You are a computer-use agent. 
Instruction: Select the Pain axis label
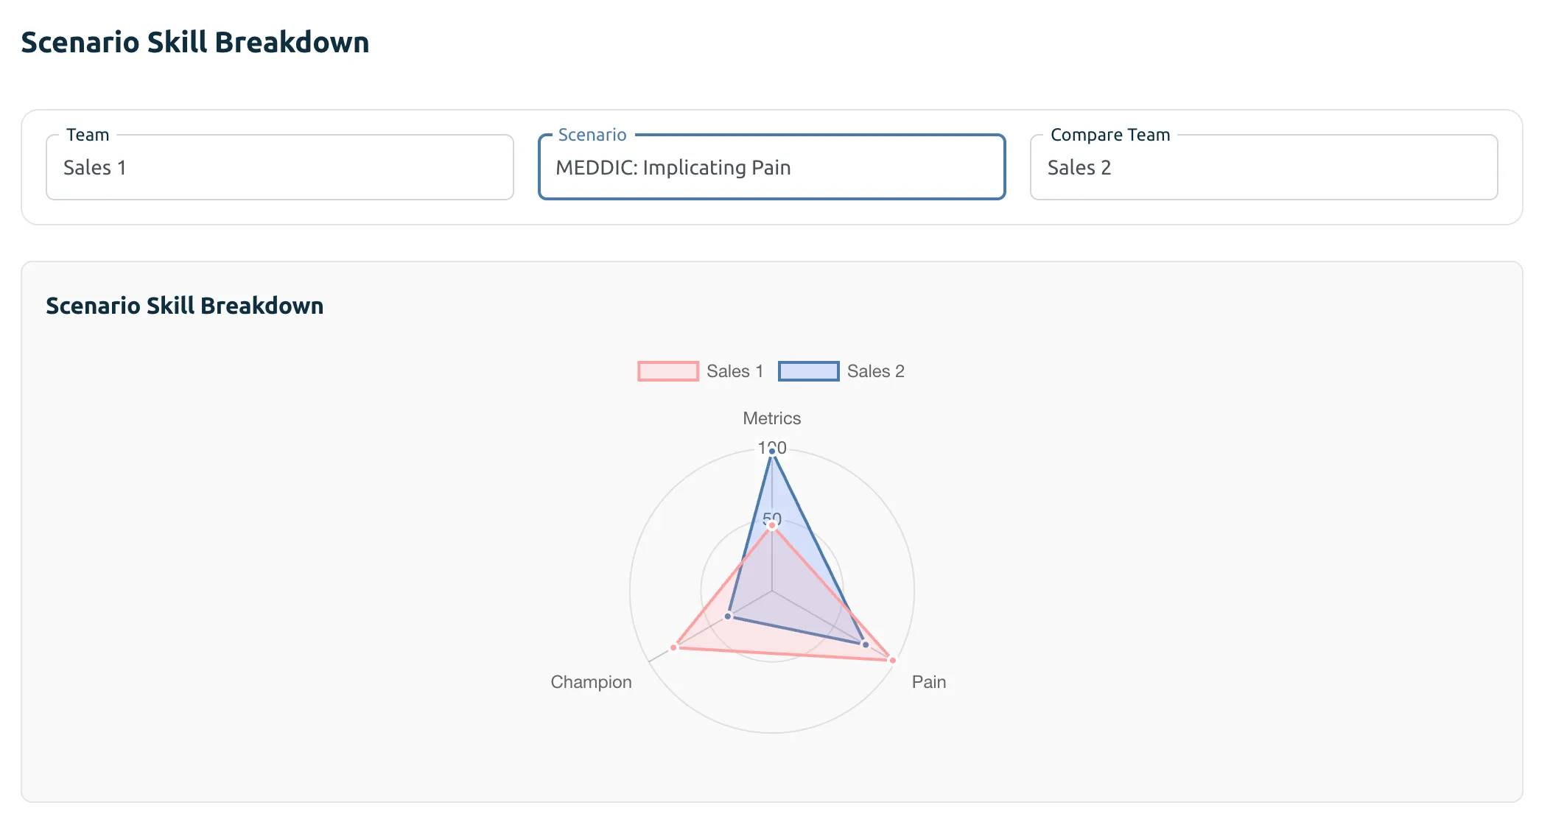(x=929, y=681)
